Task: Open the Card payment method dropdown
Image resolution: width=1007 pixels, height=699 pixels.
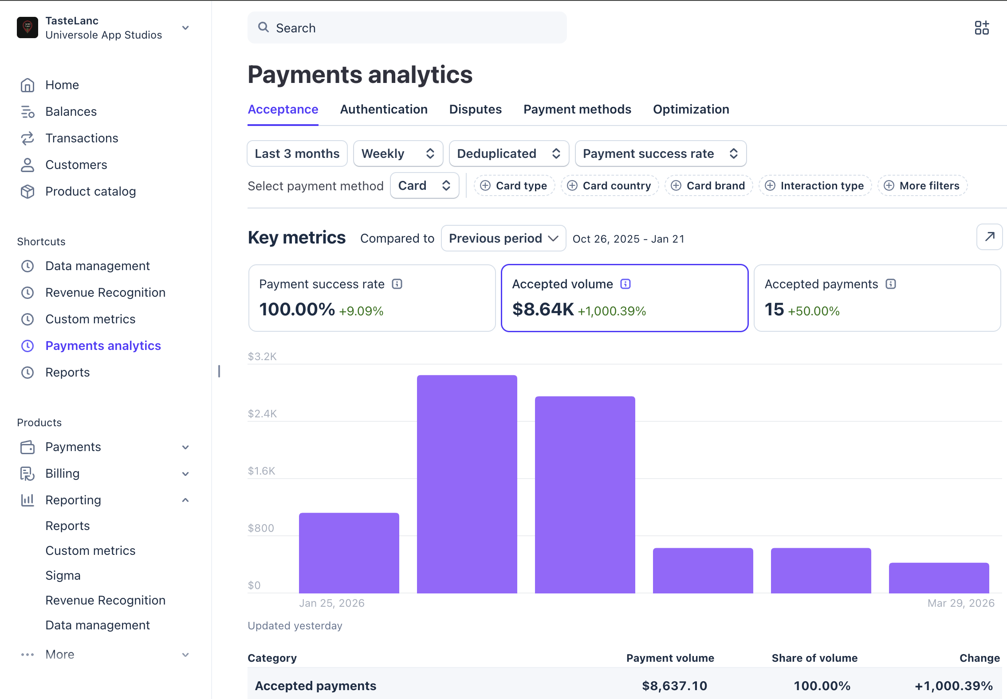Action: pos(425,185)
